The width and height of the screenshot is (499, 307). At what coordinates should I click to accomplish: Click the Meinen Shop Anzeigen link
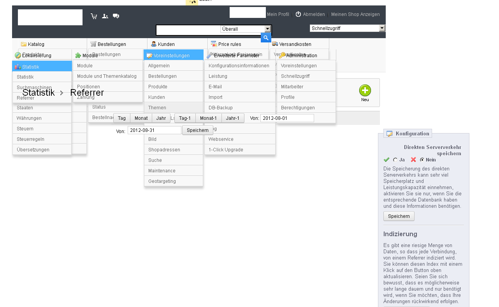point(355,14)
